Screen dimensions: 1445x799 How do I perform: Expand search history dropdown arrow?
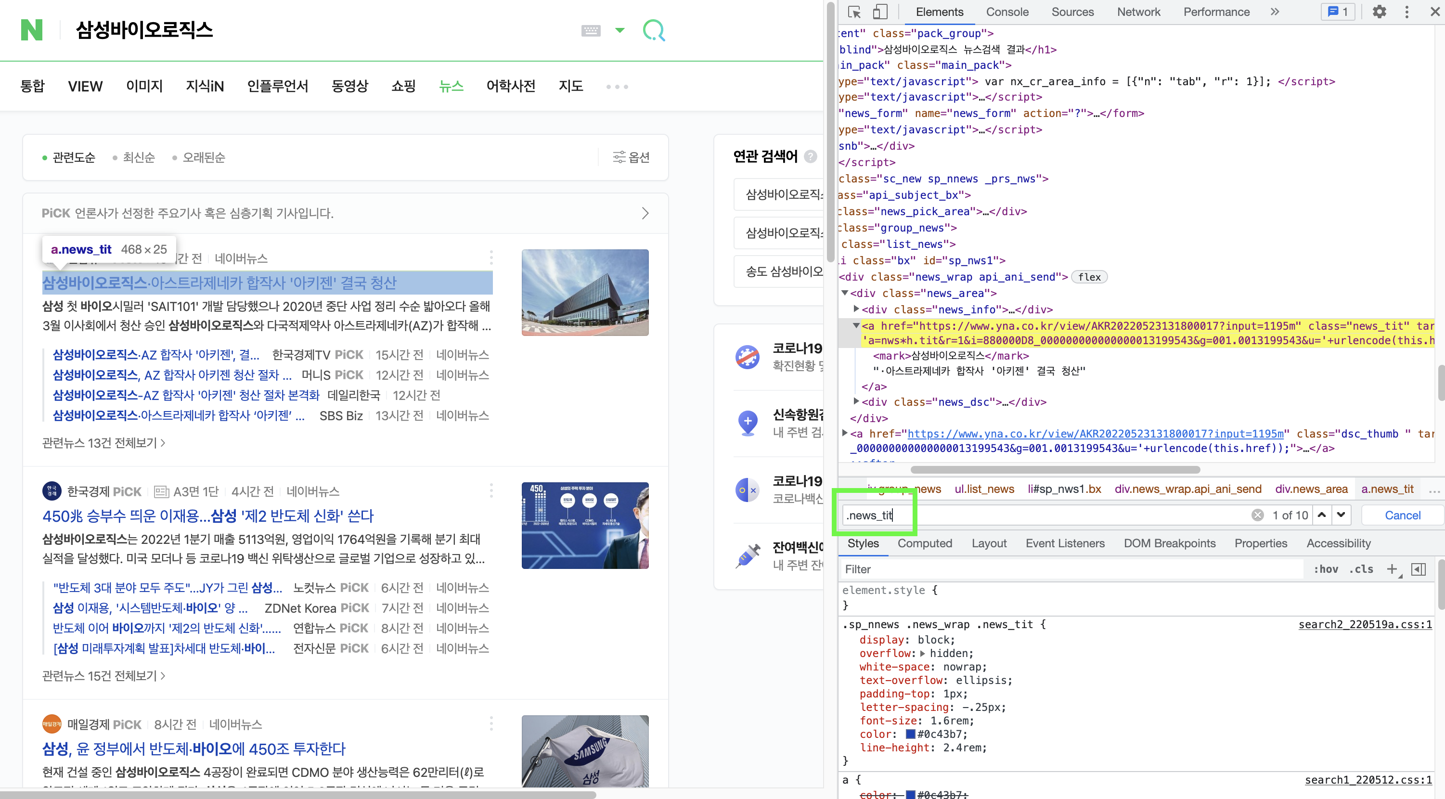click(619, 30)
